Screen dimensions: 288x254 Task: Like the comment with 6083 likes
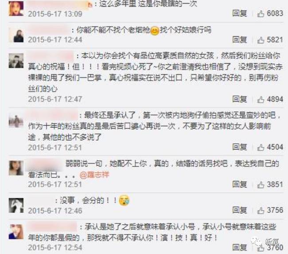261,14
